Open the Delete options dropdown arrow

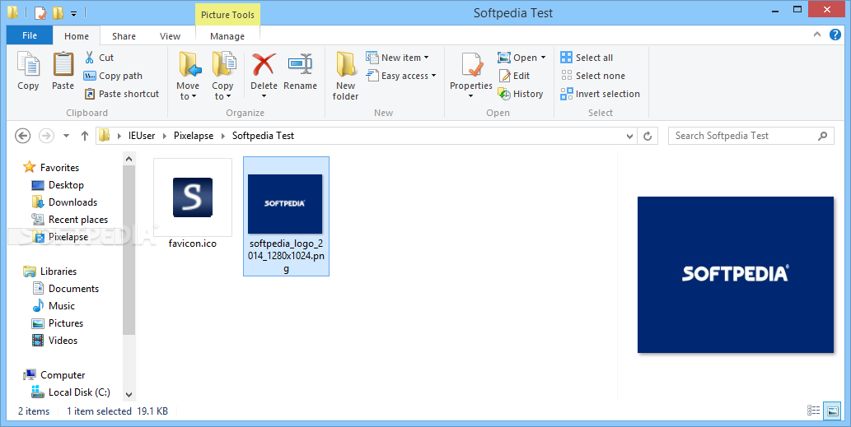[x=264, y=96]
